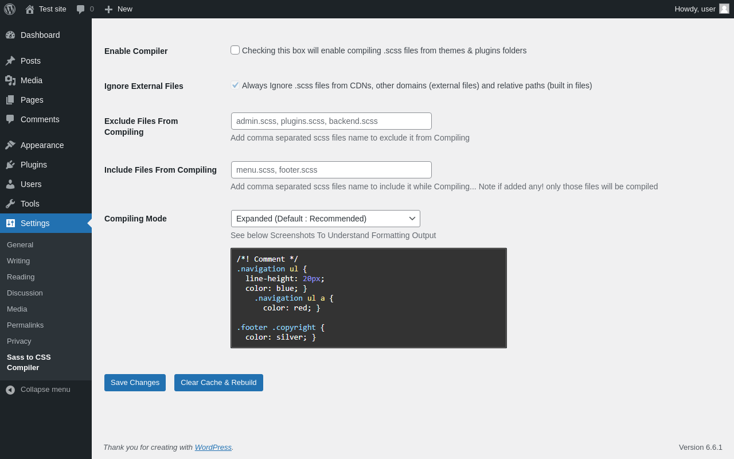The image size is (734, 459).
Task: Click the formatting output code screenshot
Action: tap(369, 298)
